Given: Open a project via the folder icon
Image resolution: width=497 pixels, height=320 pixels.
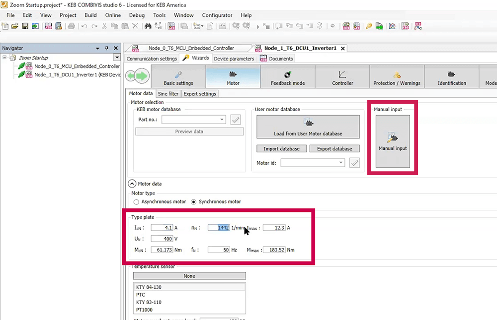Looking at the screenshot, I should 15,26.
